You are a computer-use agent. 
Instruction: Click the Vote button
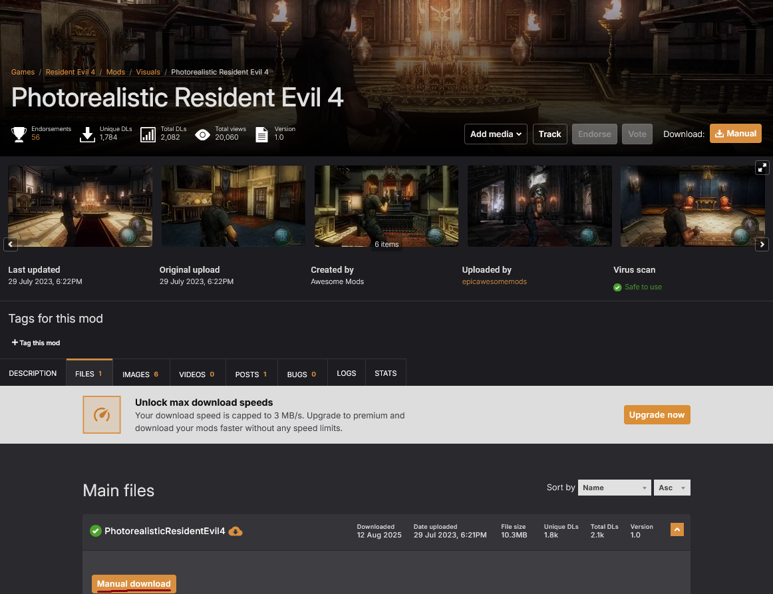(637, 134)
